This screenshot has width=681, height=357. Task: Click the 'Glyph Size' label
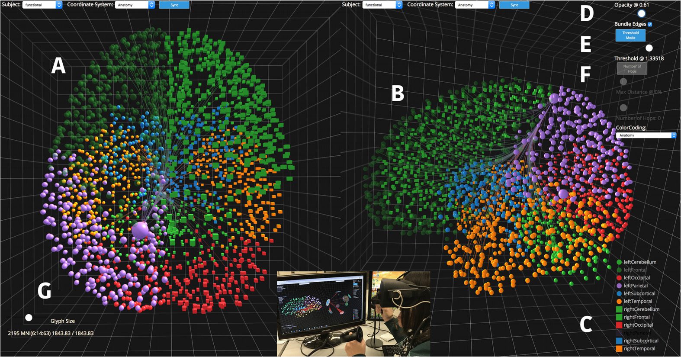coord(63,321)
